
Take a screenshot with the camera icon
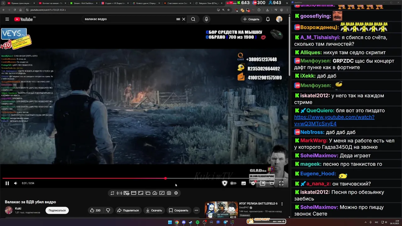click(x=169, y=193)
